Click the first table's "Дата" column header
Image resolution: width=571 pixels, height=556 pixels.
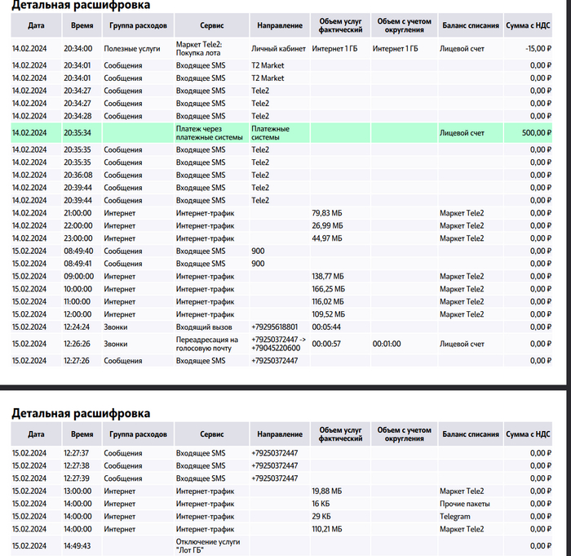36,25
